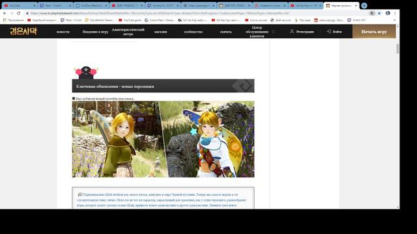Click the Black Desert logo
417x234 pixels.
[x=23, y=31]
